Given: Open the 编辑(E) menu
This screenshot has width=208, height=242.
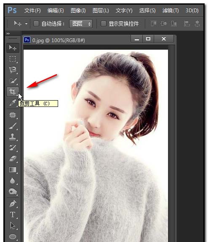Looking at the screenshot, I should (x=56, y=11).
